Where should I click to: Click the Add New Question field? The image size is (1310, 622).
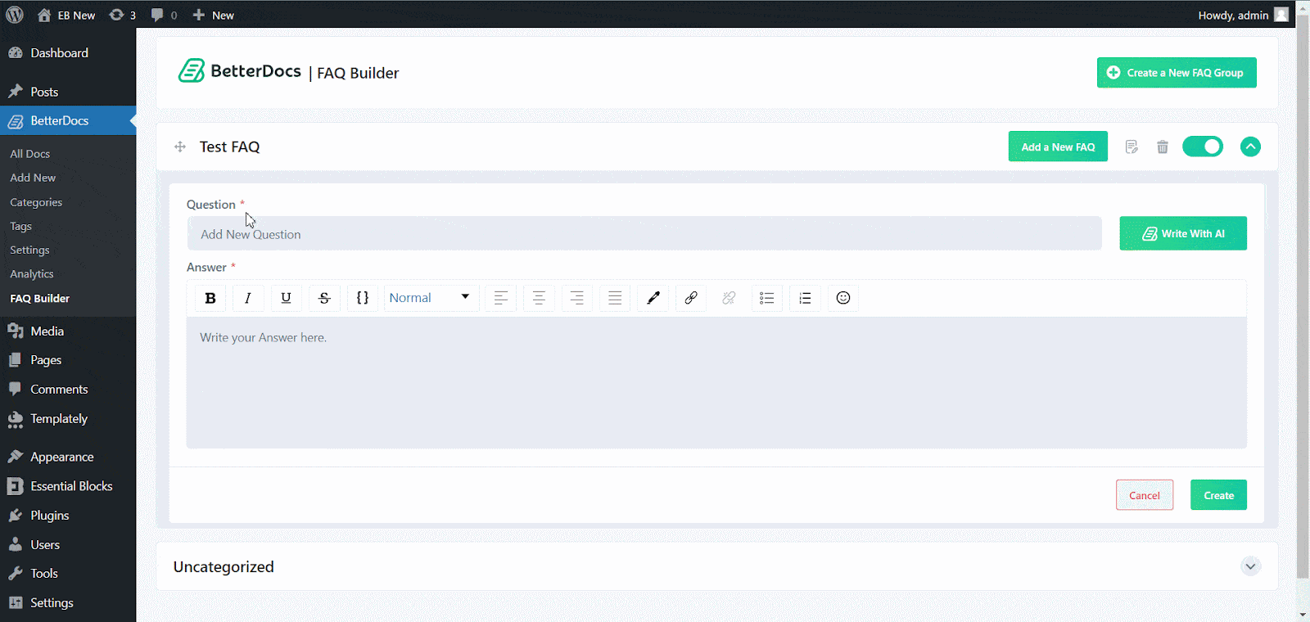[644, 234]
